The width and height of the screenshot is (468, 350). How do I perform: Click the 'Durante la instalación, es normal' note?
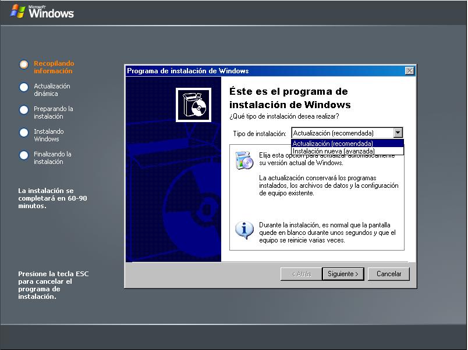pos(327,233)
